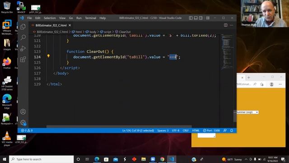Open notifications bell in VS Code status bar
The width and height of the screenshot is (289, 163).
[x=232, y=130]
